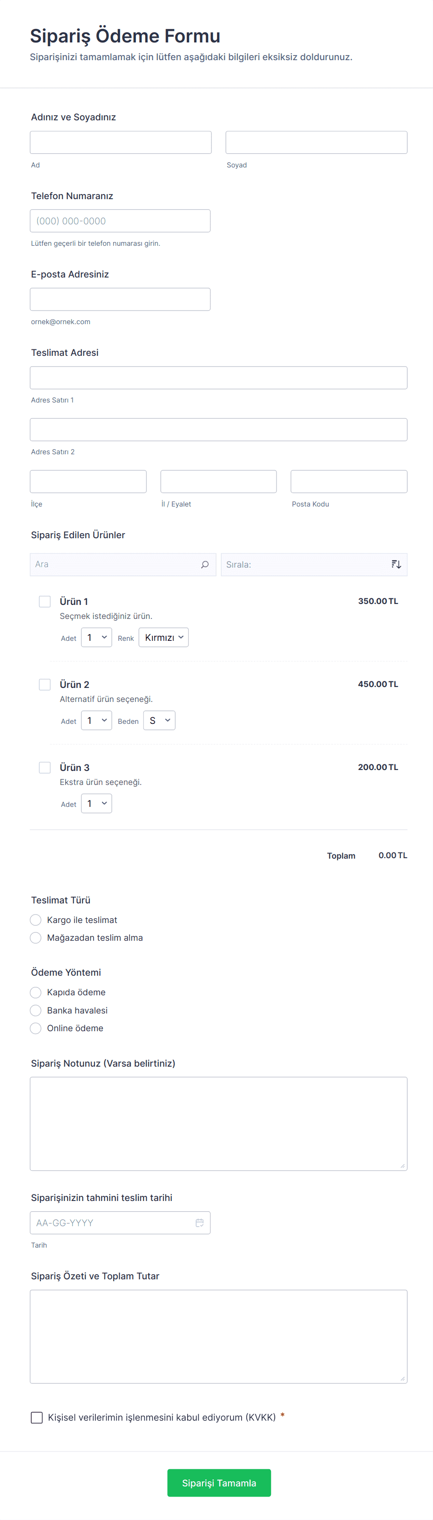Click the search magnifier icon in Ara field
This screenshot has height=1520, width=433.
point(204,565)
